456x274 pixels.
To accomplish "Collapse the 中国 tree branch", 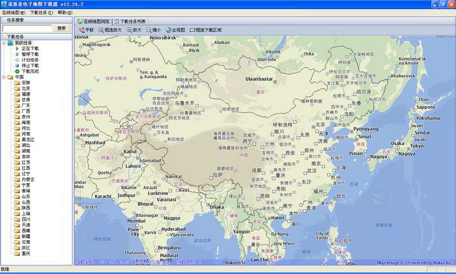I will (4, 77).
